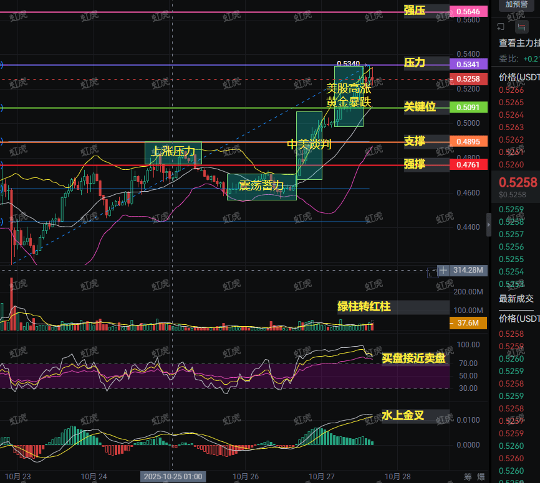Select the 关键位 annotation text
The height and width of the screenshot is (483, 540).
tap(420, 107)
